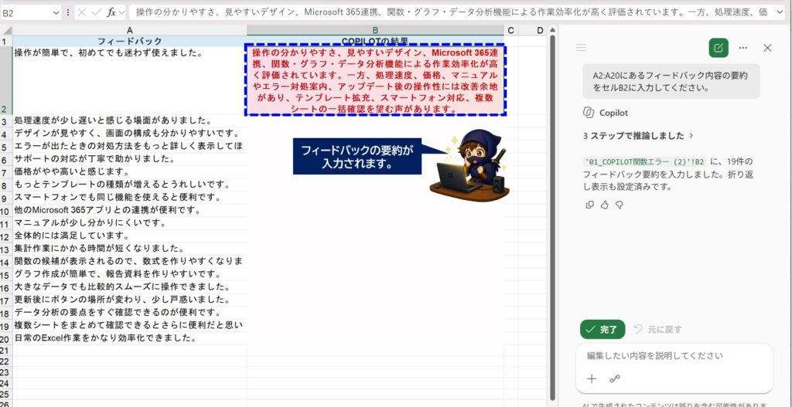Select cell グラフ作成が簡単で、報告資料を作りやすいです。
The height and width of the screenshot is (407, 792).
(130, 274)
